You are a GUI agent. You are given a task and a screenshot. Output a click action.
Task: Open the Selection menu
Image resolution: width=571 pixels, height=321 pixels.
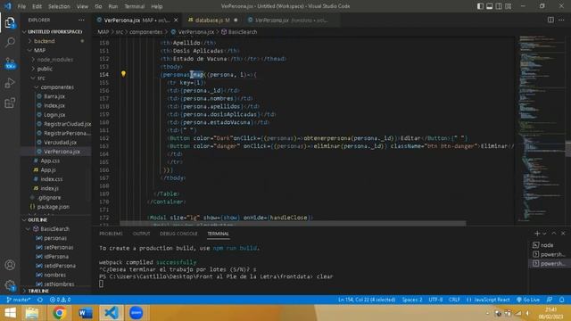tap(59, 6)
